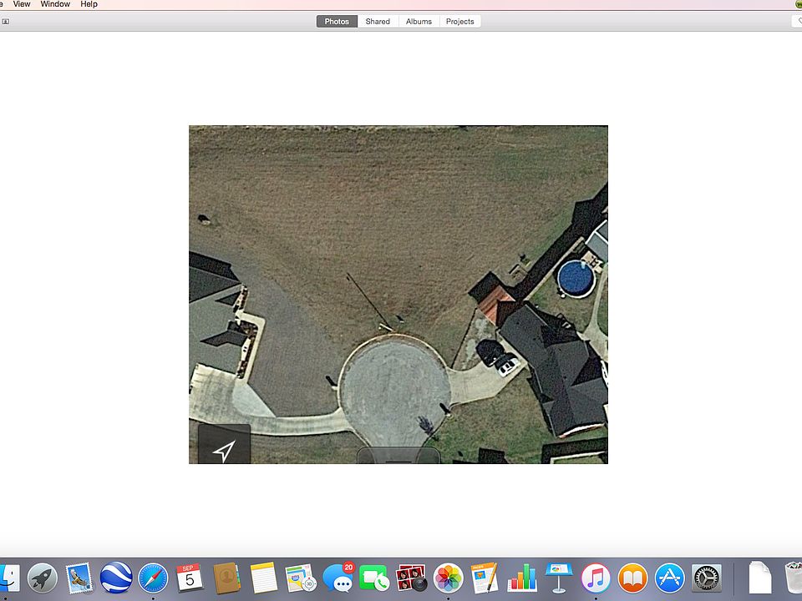Open the Help menu

point(89,4)
